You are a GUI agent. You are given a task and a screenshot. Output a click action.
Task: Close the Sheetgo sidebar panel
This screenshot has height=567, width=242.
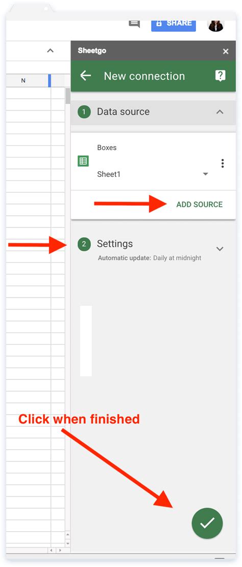pos(226,51)
